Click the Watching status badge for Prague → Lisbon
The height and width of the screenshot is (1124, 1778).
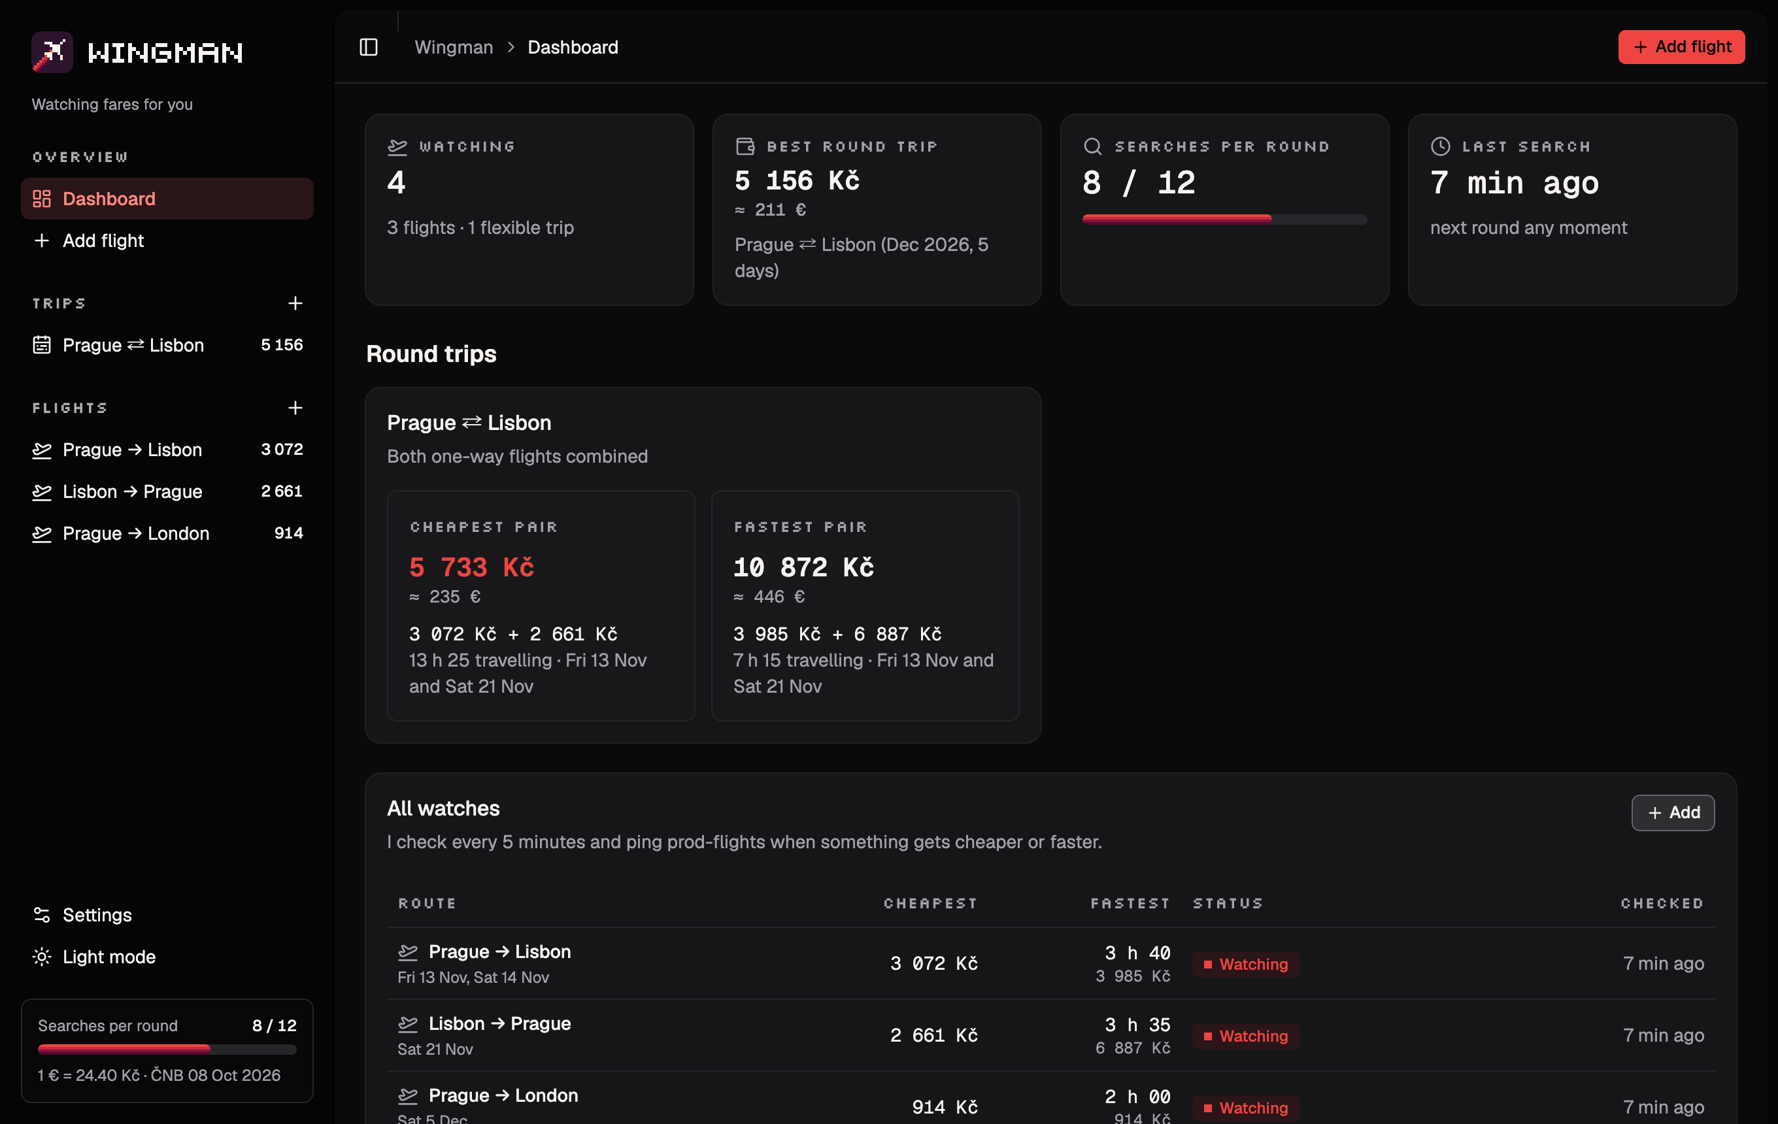coord(1246,964)
